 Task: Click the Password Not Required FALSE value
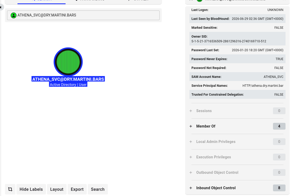coord(279,68)
